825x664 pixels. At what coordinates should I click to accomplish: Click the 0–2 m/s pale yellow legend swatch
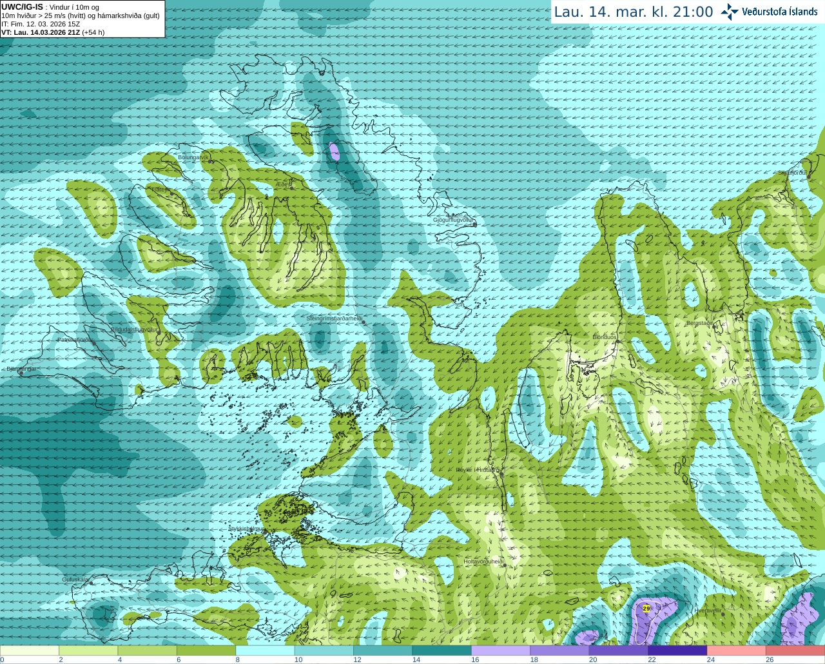pyautogui.click(x=30, y=650)
